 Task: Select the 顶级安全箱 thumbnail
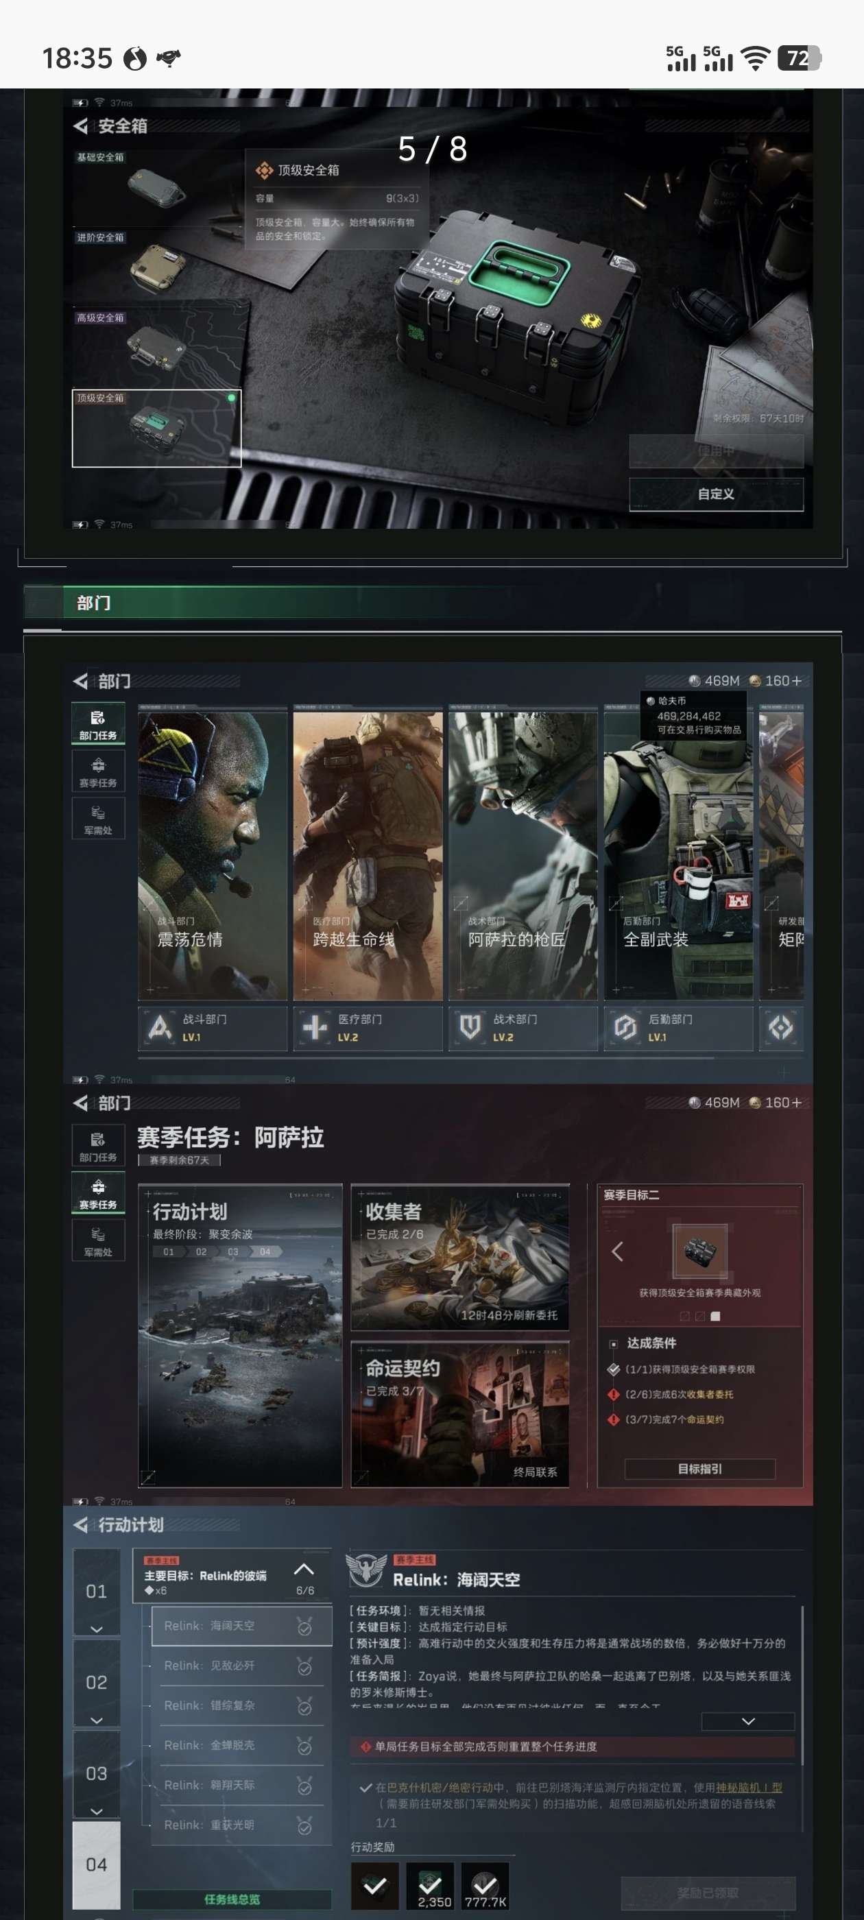click(x=156, y=428)
